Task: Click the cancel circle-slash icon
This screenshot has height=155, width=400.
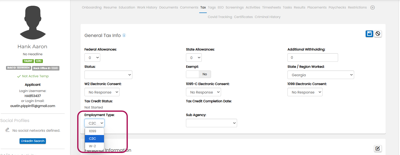Action: click(378, 33)
